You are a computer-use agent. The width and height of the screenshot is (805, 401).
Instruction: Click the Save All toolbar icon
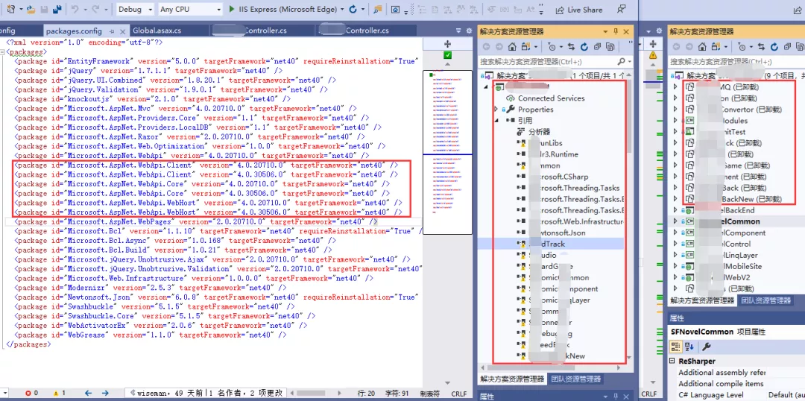[x=57, y=9]
